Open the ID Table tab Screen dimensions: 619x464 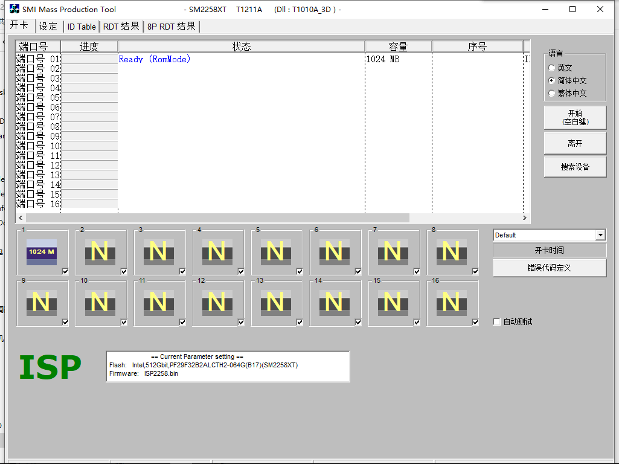82,27
